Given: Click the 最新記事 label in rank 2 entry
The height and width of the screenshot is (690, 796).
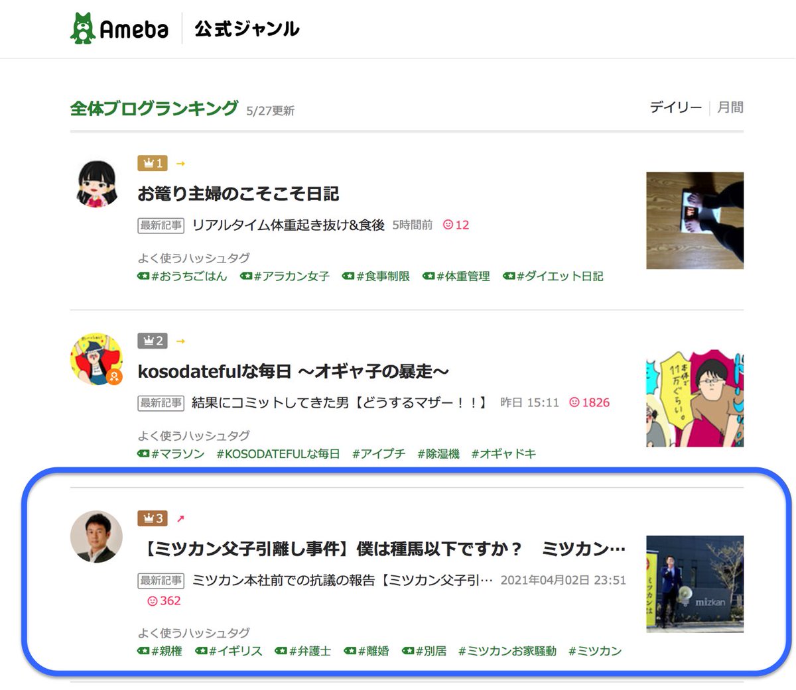Looking at the screenshot, I should tap(161, 403).
